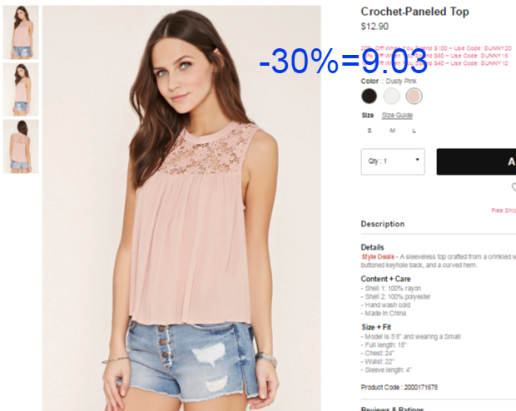Select size M option

[392, 131]
